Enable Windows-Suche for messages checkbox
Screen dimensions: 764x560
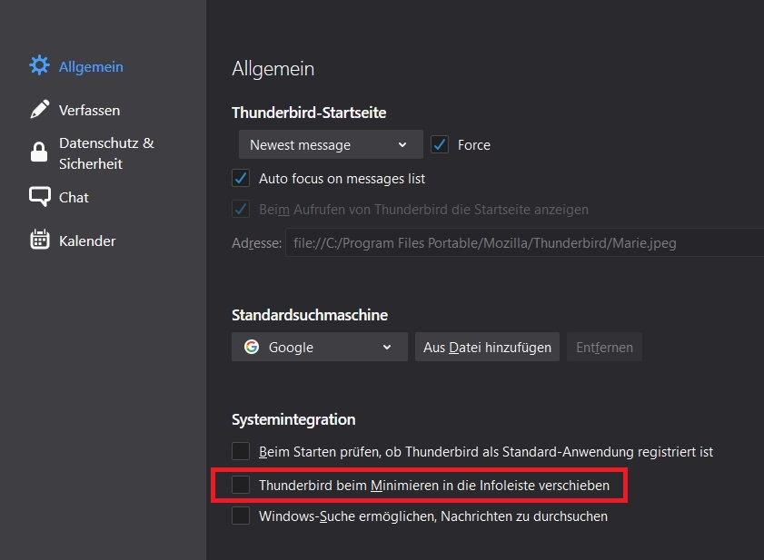click(x=241, y=516)
